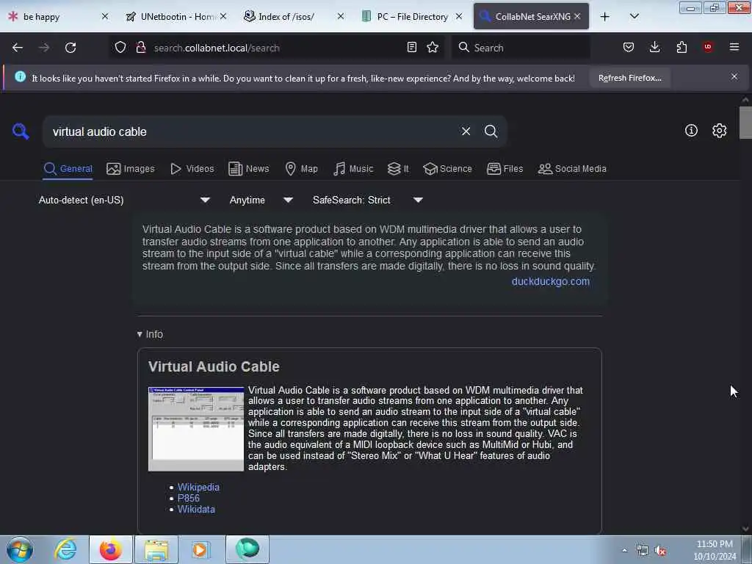This screenshot has height=564, width=752.
Task: Select the News search category
Action: click(248, 169)
